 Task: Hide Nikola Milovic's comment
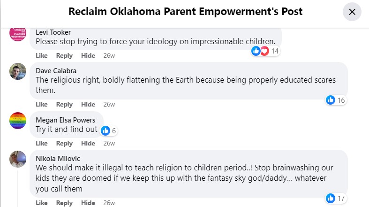pos(88,203)
